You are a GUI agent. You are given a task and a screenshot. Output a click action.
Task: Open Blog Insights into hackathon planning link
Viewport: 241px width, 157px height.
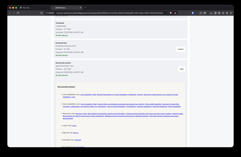click(x=106, y=114)
